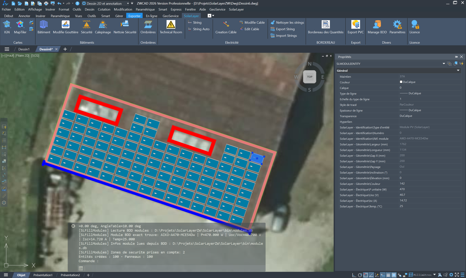Open the undo history dropdown arrow
This screenshot has height=278, width=466.
pyautogui.click(x=64, y=3)
